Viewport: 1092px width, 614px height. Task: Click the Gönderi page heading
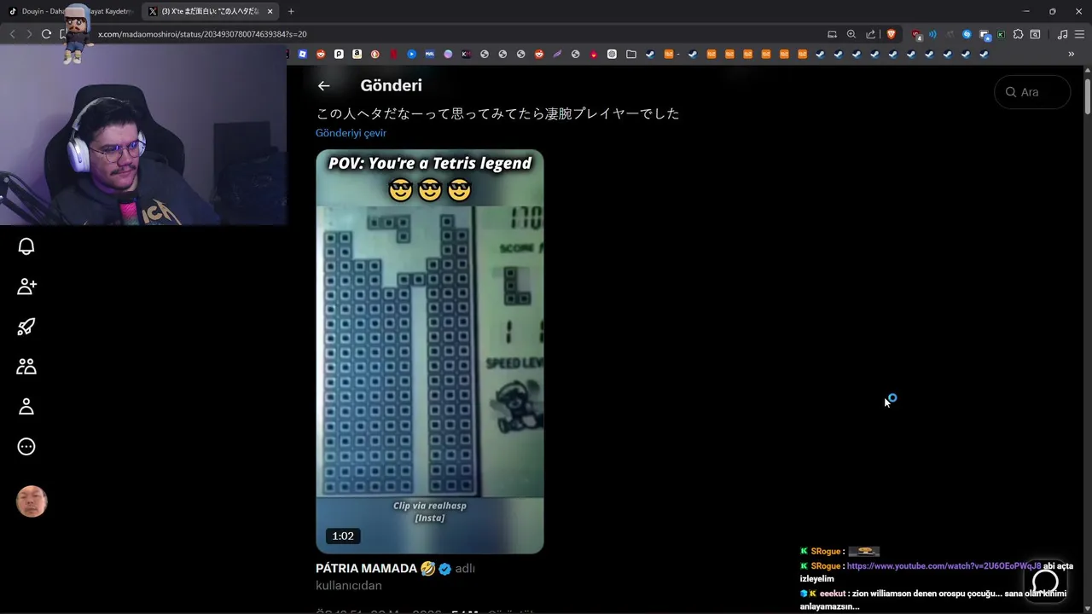[x=391, y=85]
